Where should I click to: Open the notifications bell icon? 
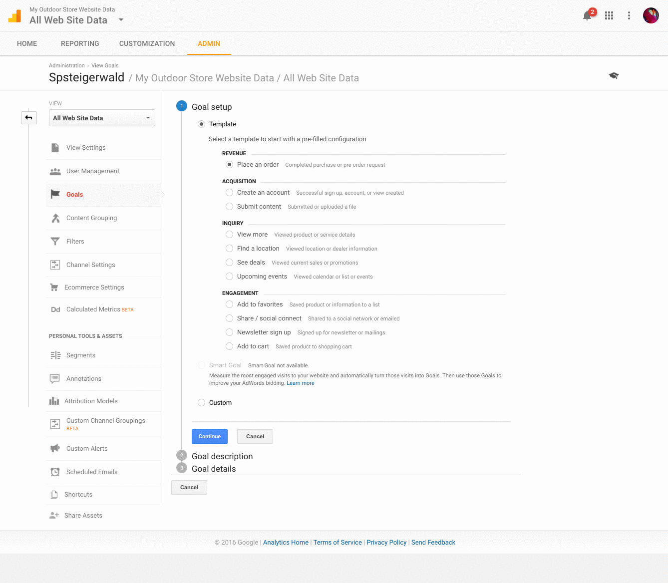587,15
